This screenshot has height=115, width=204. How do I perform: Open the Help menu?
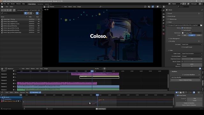tap(23, 4)
